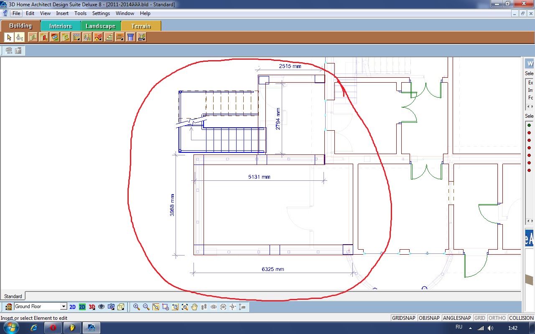Click the 2515 mm dimension label
This screenshot has width=535, height=334.
pyautogui.click(x=290, y=66)
